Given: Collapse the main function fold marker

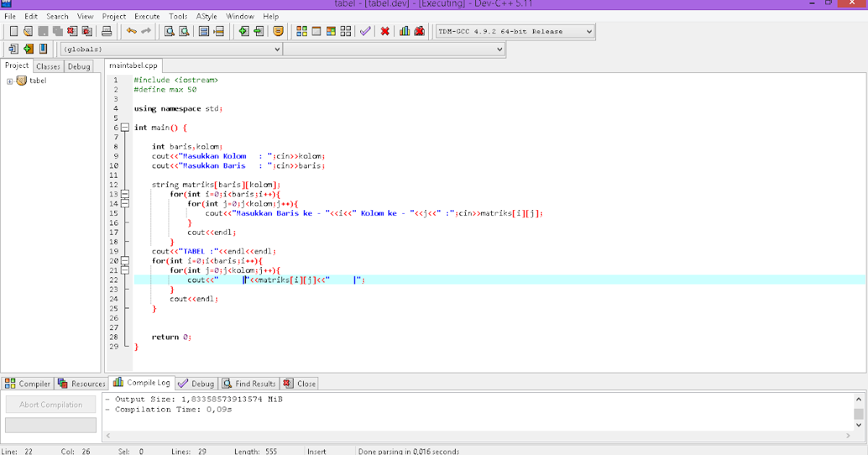Looking at the screenshot, I should point(125,127).
